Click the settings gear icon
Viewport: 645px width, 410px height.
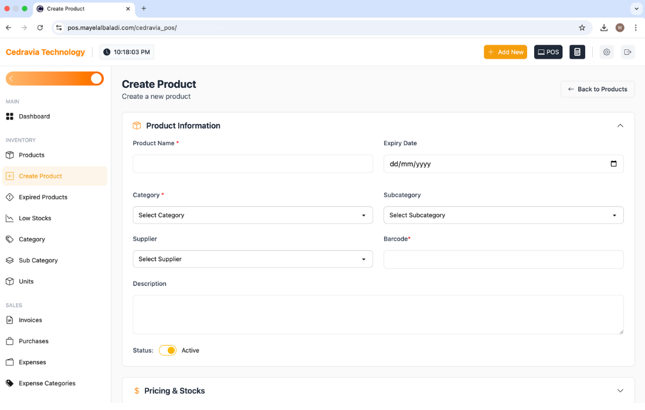(x=606, y=52)
